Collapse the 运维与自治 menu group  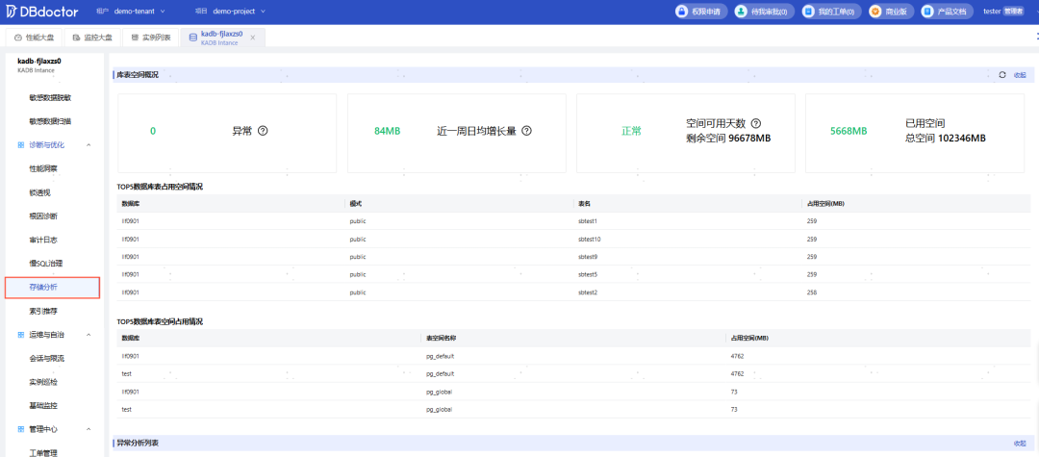point(89,335)
